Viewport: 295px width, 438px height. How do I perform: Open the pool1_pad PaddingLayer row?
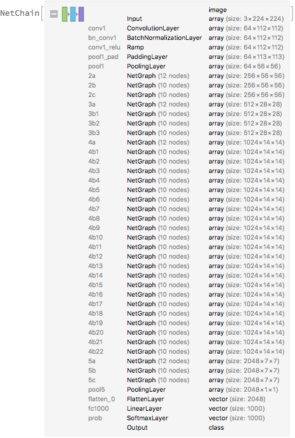(186, 56)
